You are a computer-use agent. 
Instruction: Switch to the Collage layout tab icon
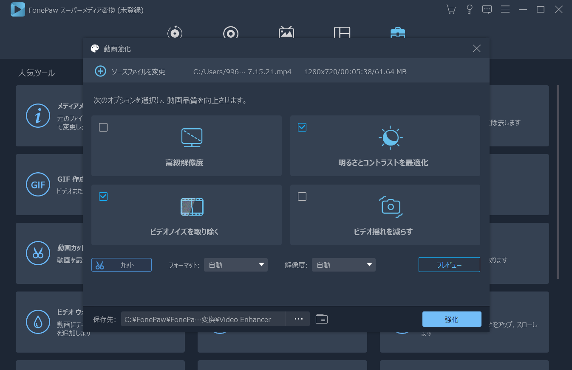tap(342, 33)
